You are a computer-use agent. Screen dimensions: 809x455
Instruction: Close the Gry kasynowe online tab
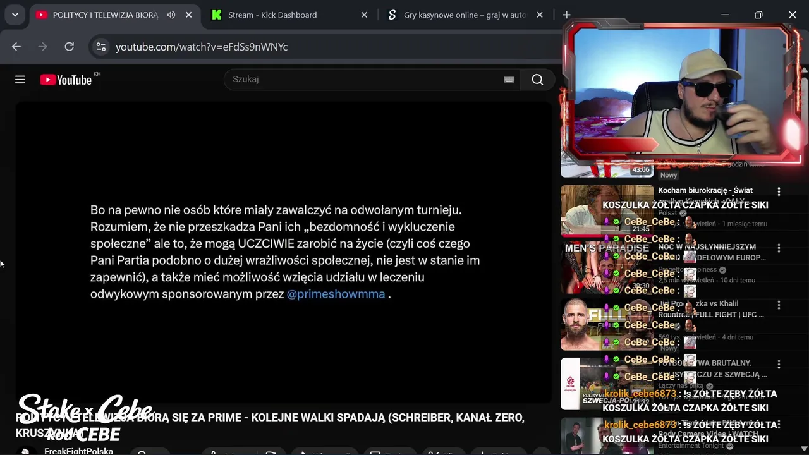click(x=539, y=15)
